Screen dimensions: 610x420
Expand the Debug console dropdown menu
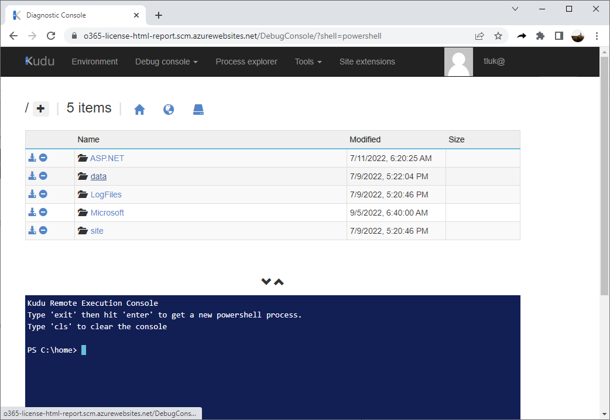coord(166,62)
